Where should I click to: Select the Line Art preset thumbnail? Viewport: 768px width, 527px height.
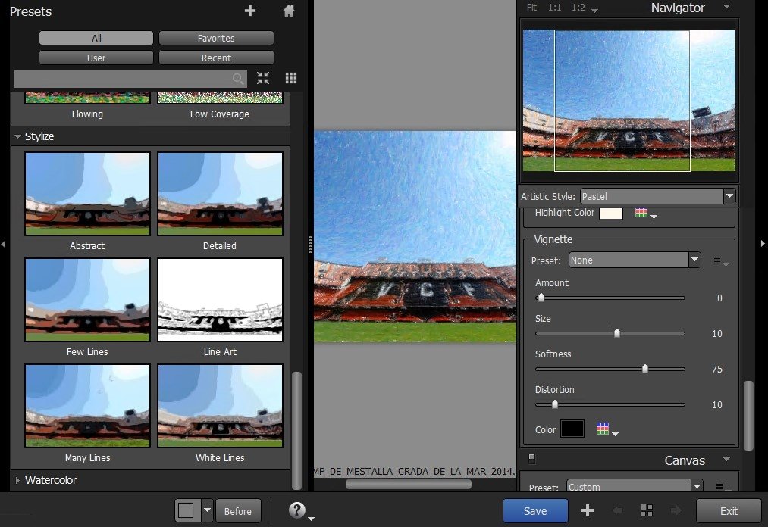[x=220, y=299]
